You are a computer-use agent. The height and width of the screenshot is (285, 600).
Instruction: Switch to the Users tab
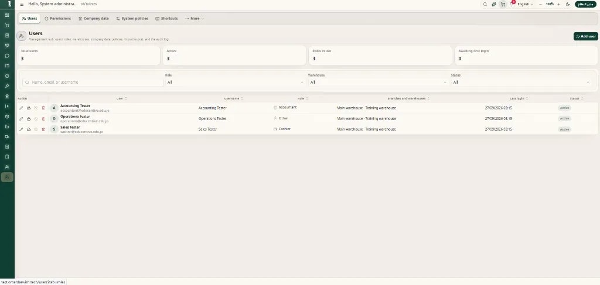pyautogui.click(x=29, y=18)
